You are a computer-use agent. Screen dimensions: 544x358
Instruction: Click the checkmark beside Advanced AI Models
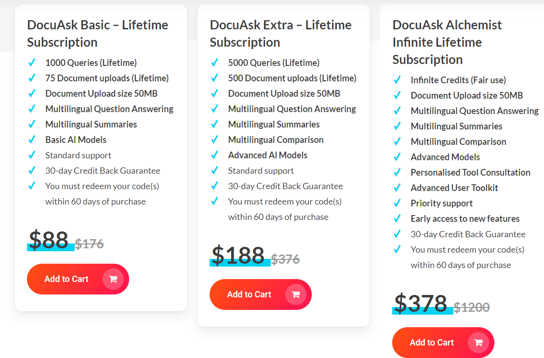point(214,155)
